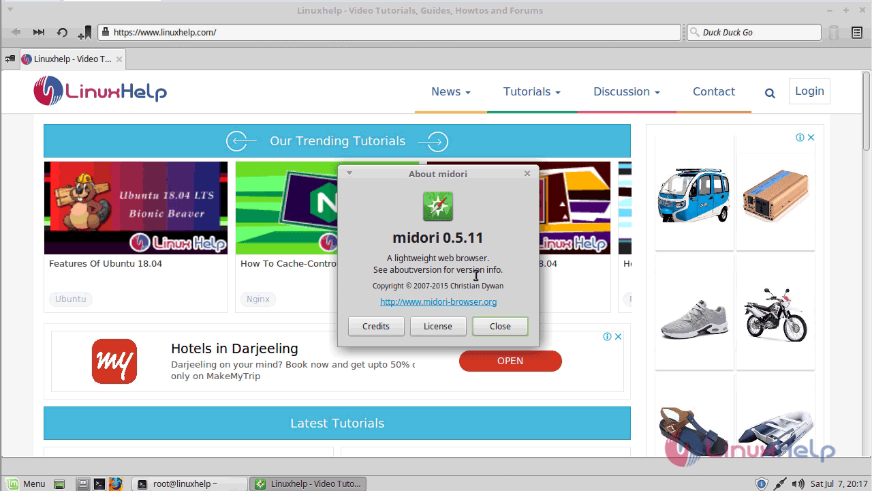872x491 pixels.
Task: Open the License button
Action: [x=438, y=326]
